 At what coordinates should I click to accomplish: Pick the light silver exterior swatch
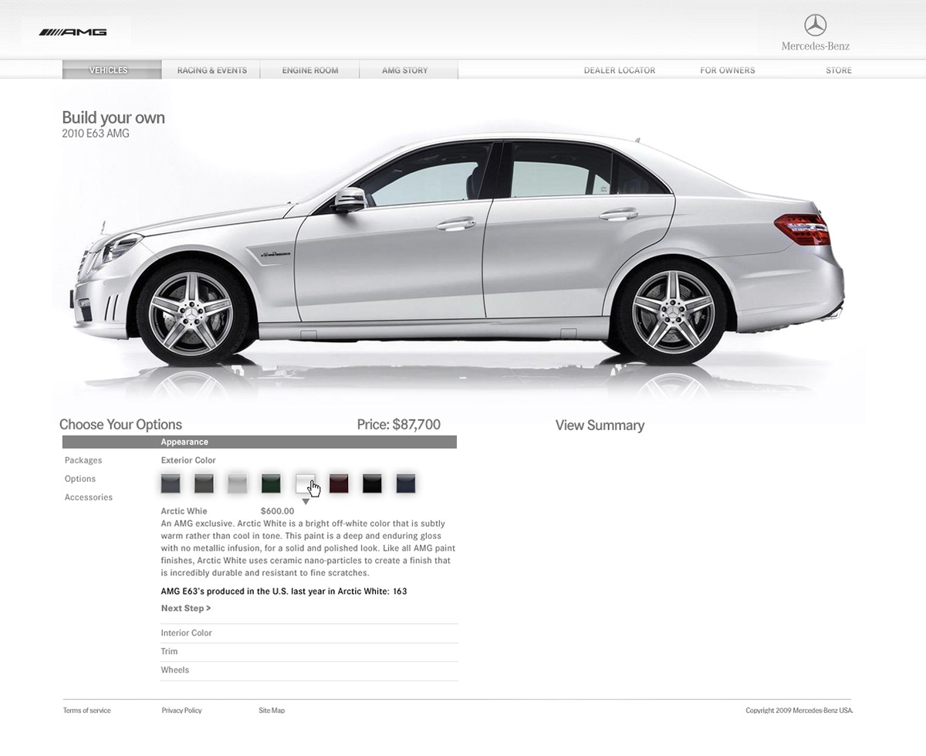238,483
